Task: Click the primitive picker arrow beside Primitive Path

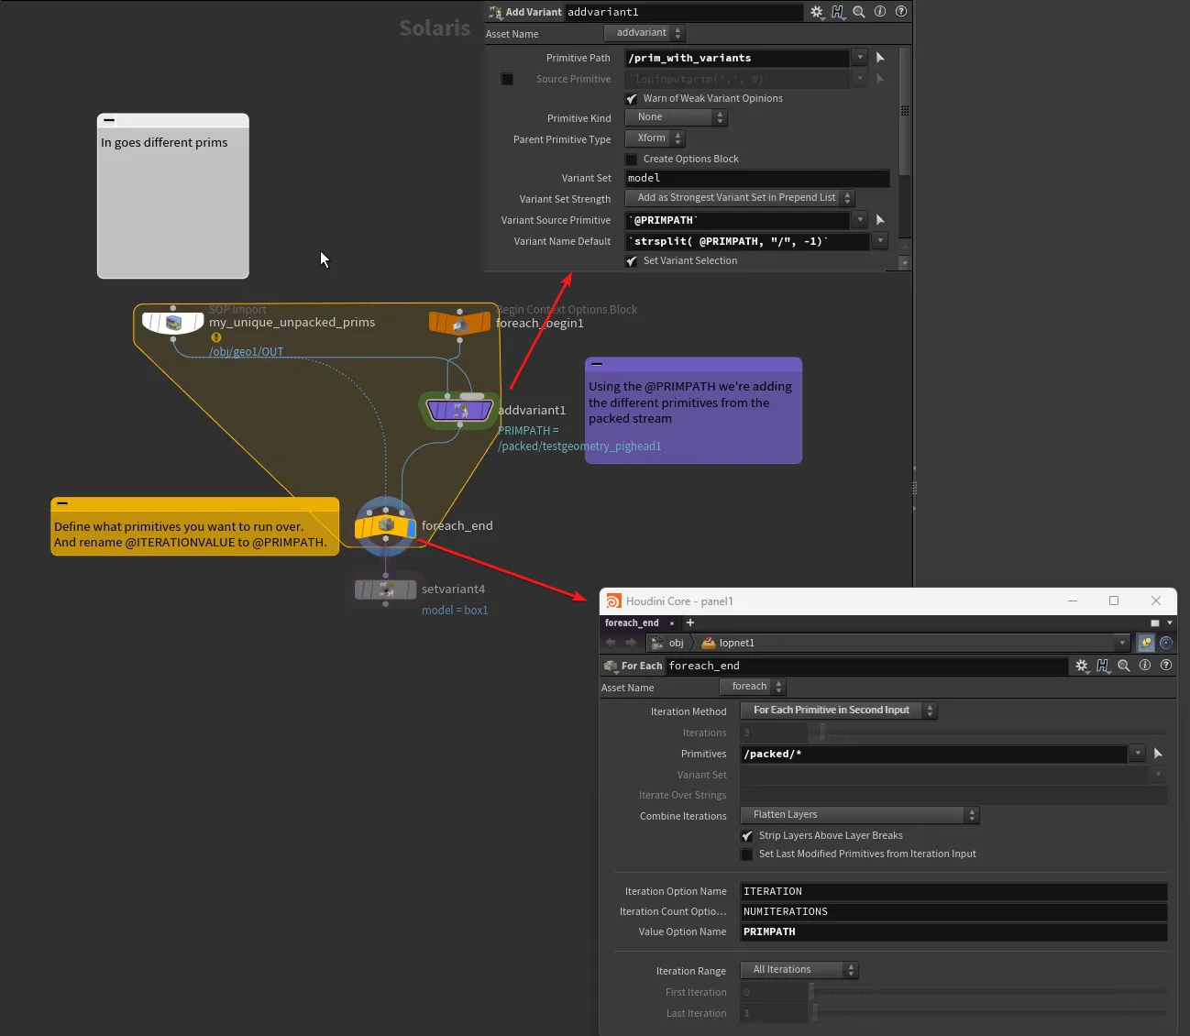Action: 880,58
